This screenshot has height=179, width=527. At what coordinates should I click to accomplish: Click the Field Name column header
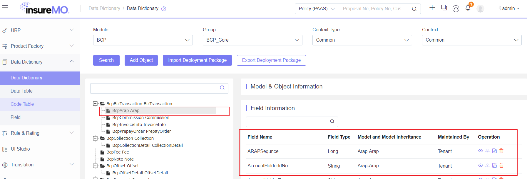pos(260,137)
